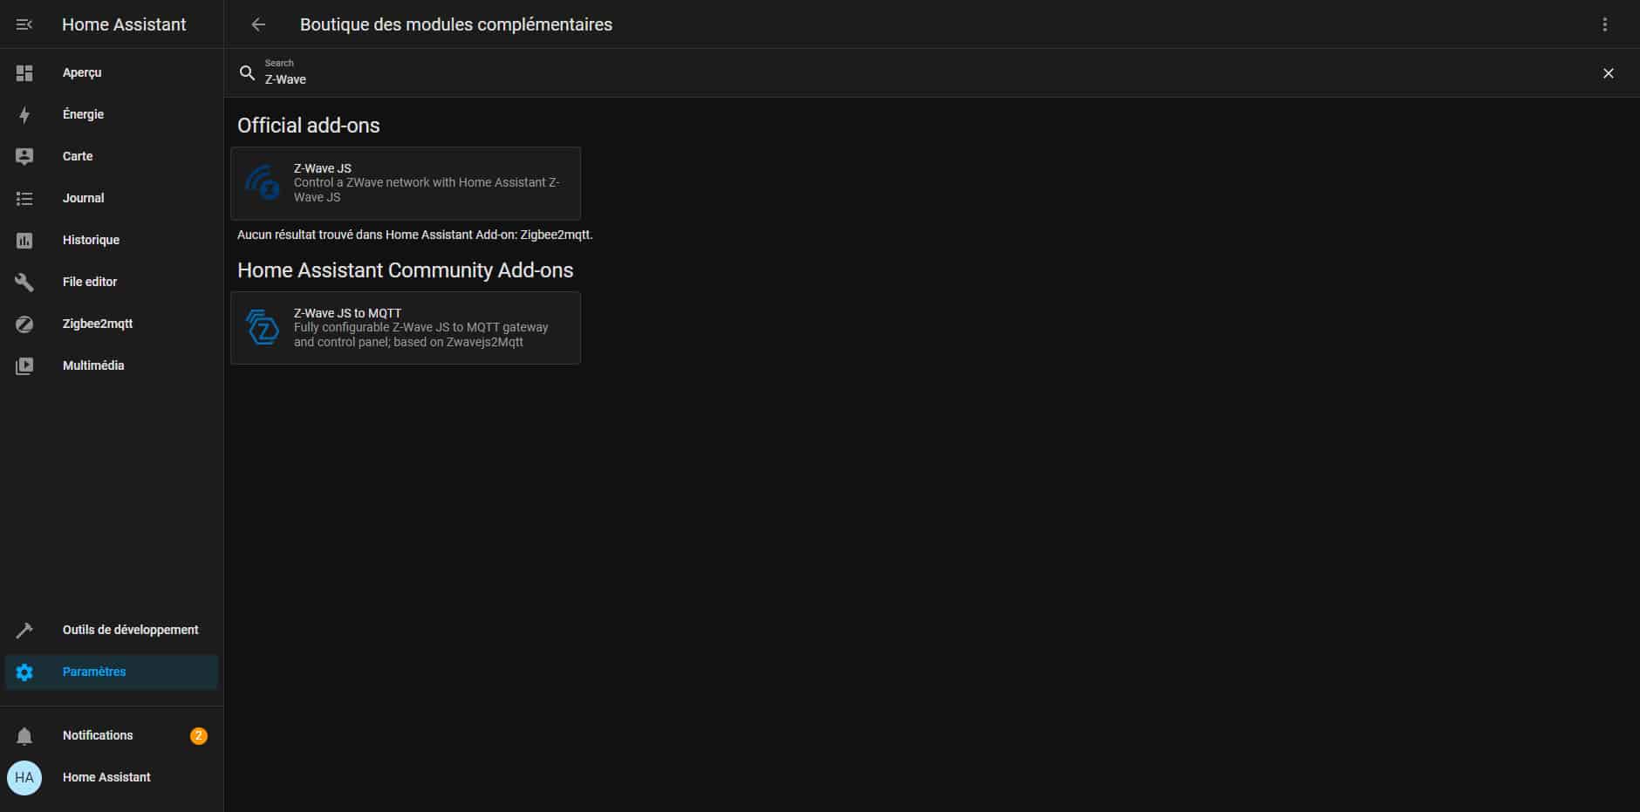This screenshot has width=1640, height=812.
Task: Open the Z-Wave JS to MQTT card
Action: (406, 328)
